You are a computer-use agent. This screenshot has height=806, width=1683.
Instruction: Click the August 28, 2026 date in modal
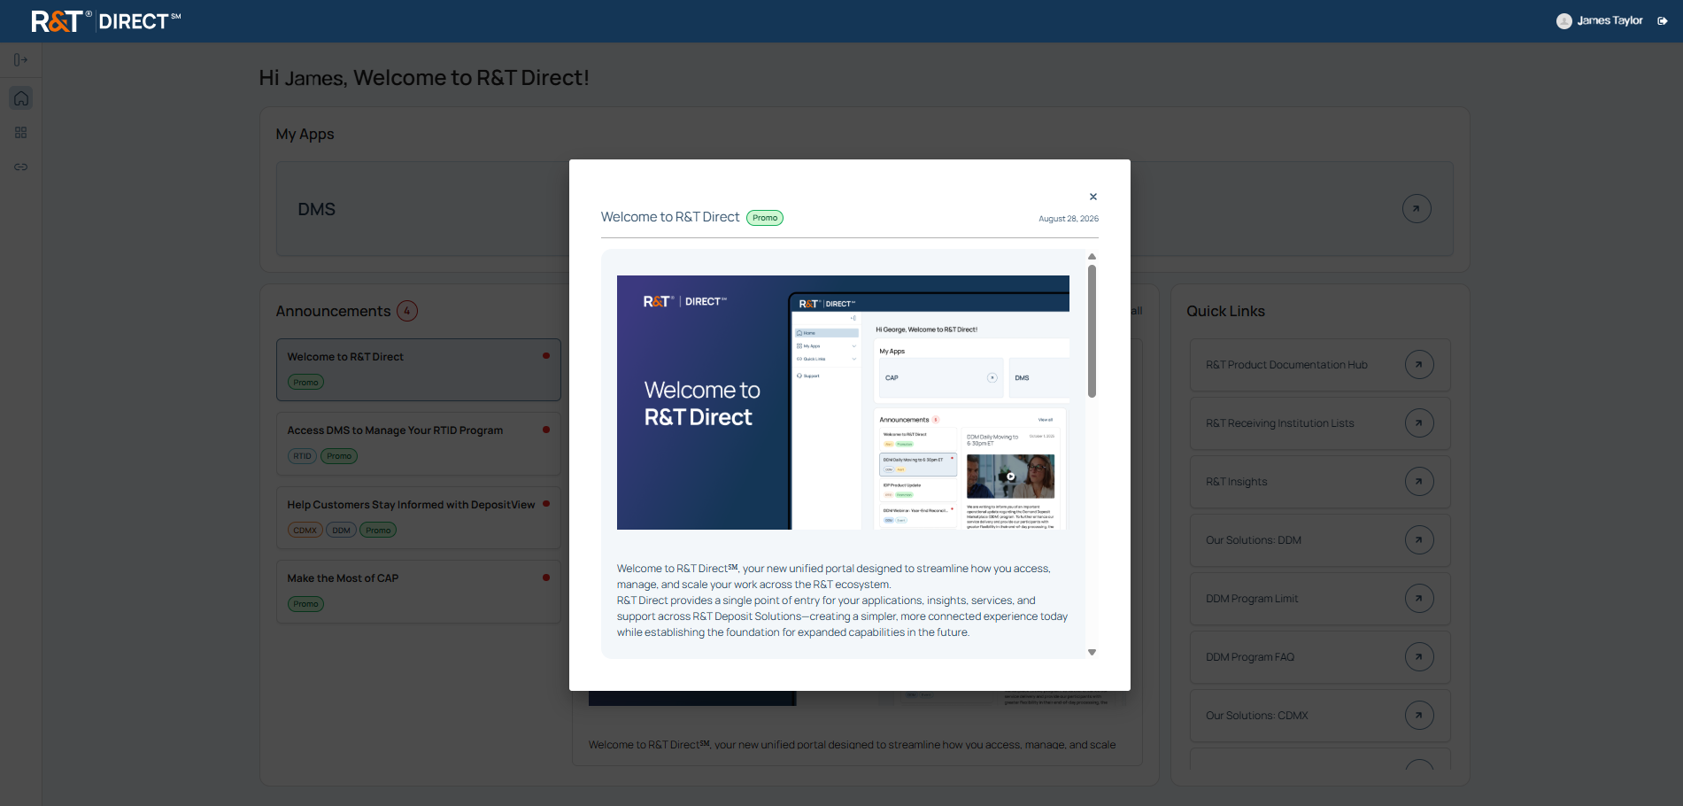click(x=1069, y=219)
